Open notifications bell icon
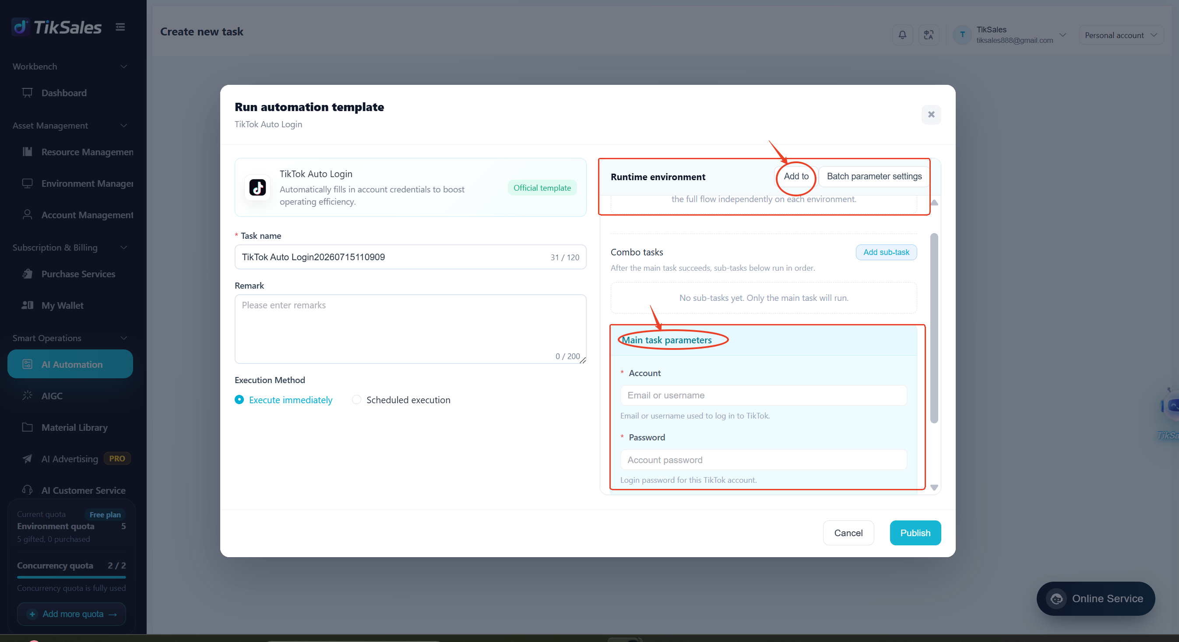Viewport: 1179px width, 642px height. point(903,35)
